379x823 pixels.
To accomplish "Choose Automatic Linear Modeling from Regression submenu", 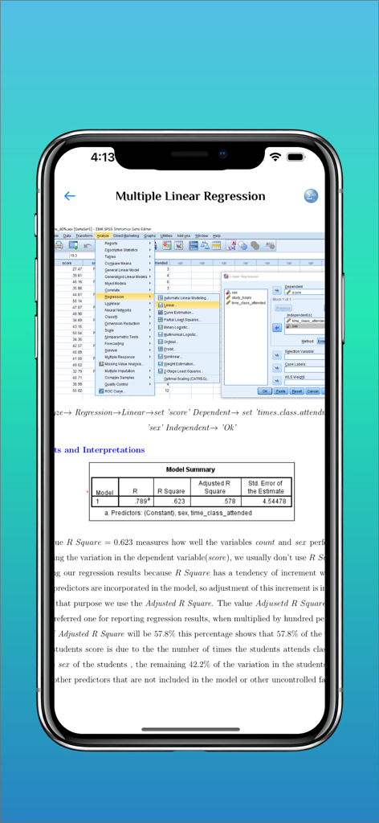I will [186, 298].
